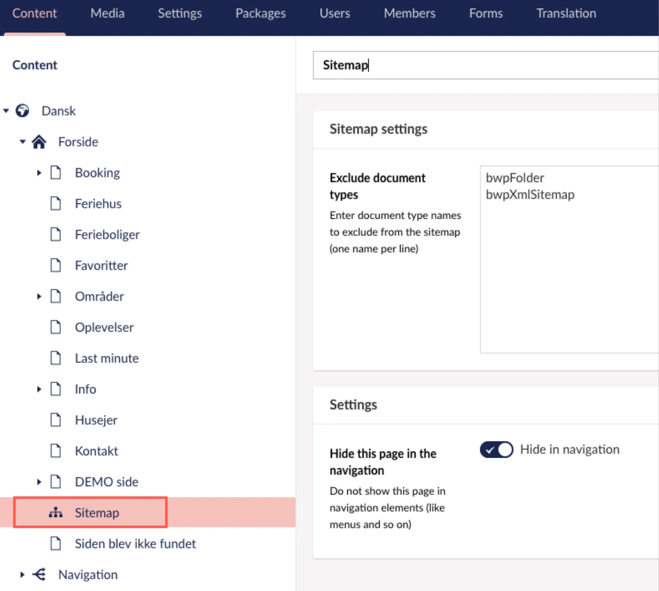Screen dimensions: 659x591
Task: Click the Content heading in sidebar
Action: [35, 65]
